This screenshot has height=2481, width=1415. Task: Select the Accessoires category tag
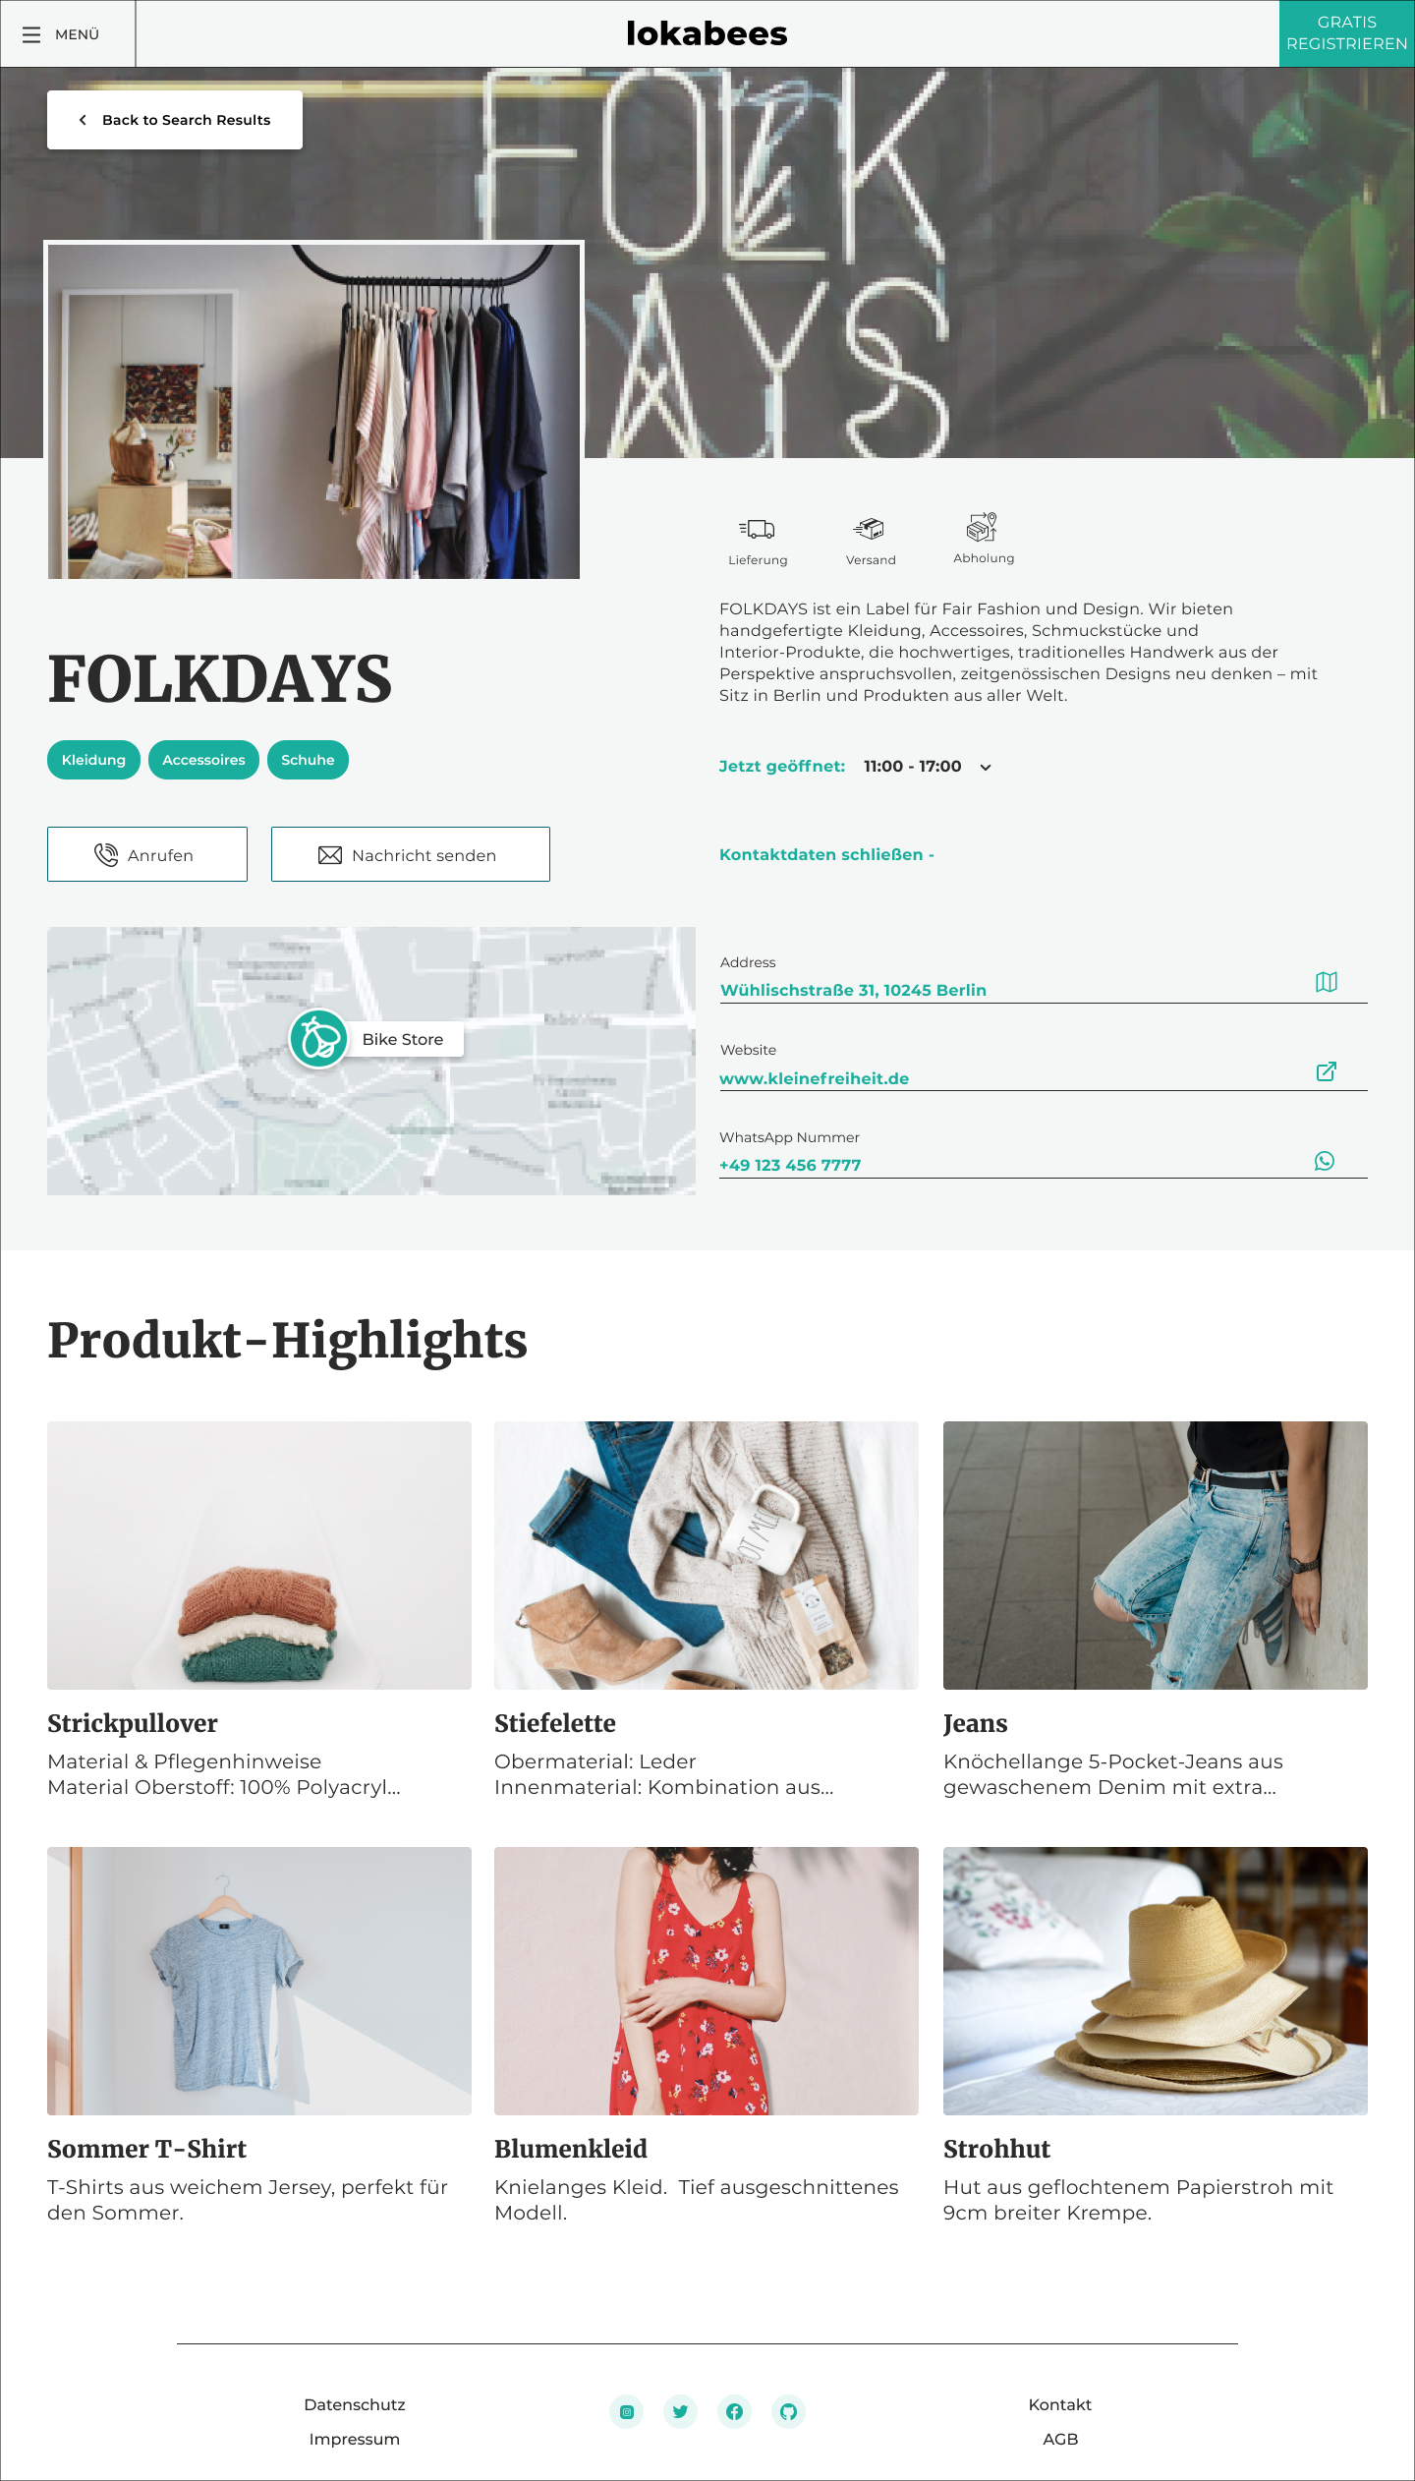[203, 760]
